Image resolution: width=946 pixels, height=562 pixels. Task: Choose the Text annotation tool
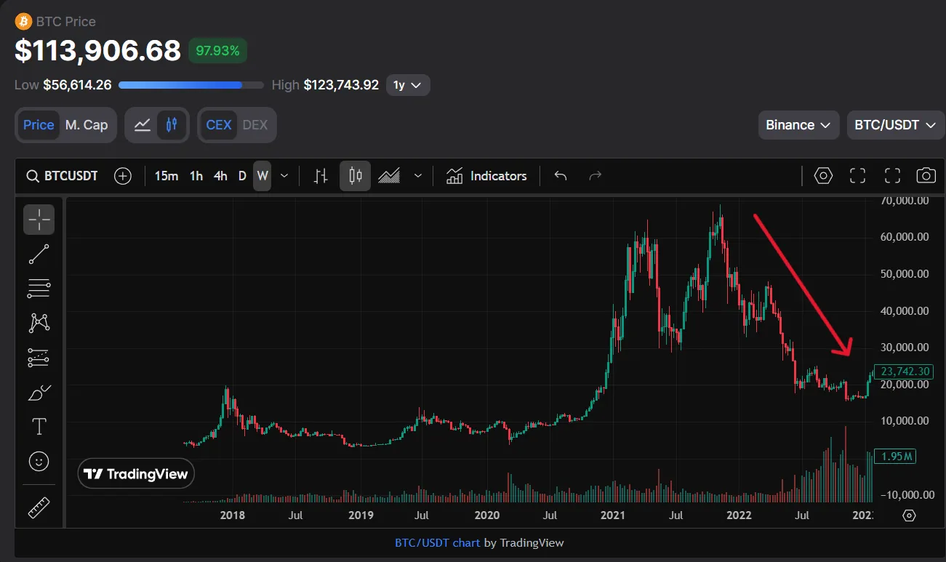coord(39,427)
